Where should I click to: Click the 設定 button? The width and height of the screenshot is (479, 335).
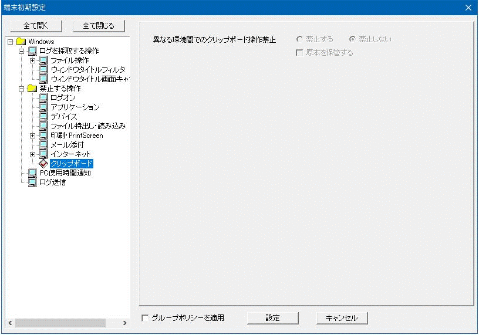pos(272,318)
